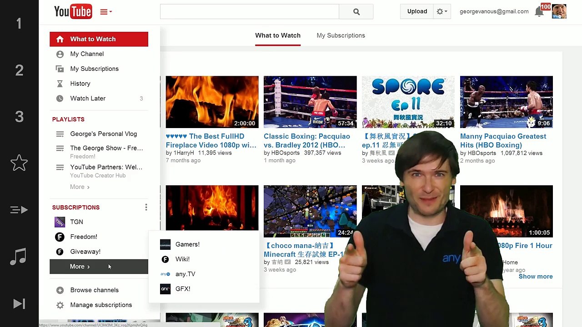Click the Upload button

click(417, 11)
